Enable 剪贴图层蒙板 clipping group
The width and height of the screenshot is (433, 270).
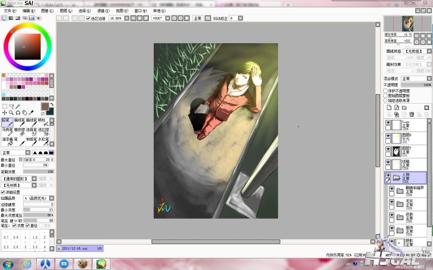[x=385, y=96]
